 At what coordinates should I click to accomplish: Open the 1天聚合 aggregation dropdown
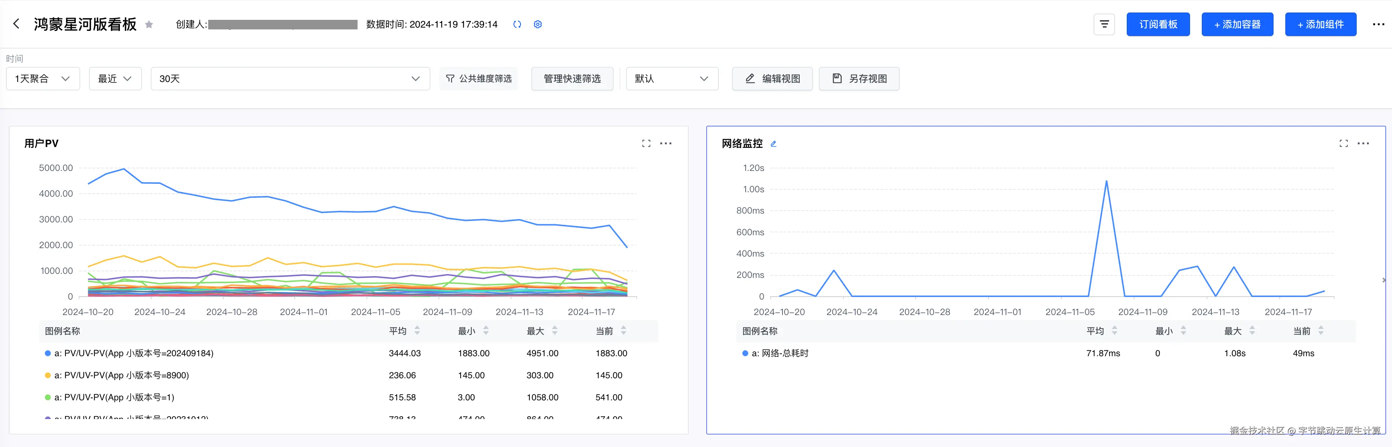pyautogui.click(x=43, y=79)
